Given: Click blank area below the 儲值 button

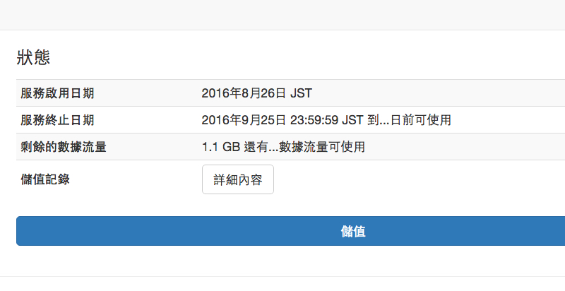Looking at the screenshot, I should 282,261.
